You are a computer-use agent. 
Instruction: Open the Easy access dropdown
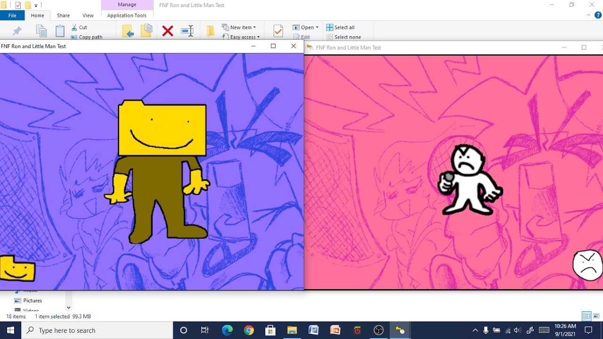tap(241, 37)
